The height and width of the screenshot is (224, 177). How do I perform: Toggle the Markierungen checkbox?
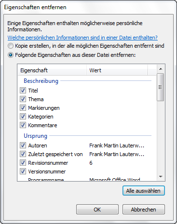pos(23,108)
